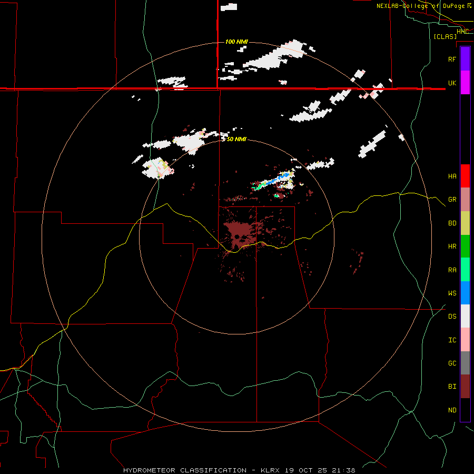474x474 pixels.
Task: Click the [CLAS] unit label
Action: (x=445, y=37)
